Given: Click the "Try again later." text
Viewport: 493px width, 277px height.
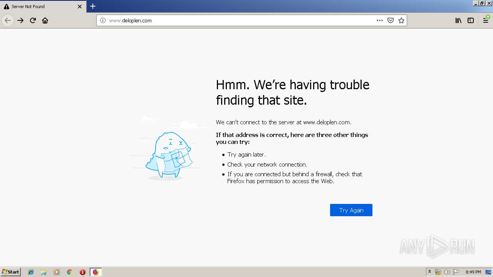Looking at the screenshot, I should pyautogui.click(x=246, y=155).
